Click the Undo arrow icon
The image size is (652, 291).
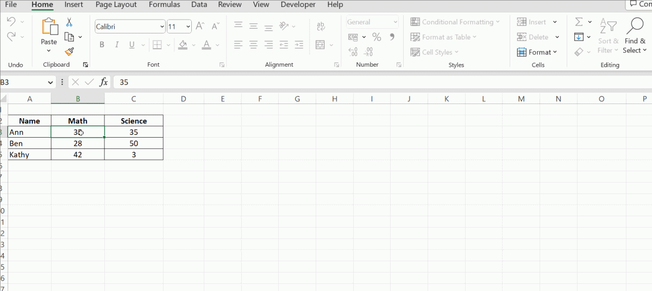(11, 22)
